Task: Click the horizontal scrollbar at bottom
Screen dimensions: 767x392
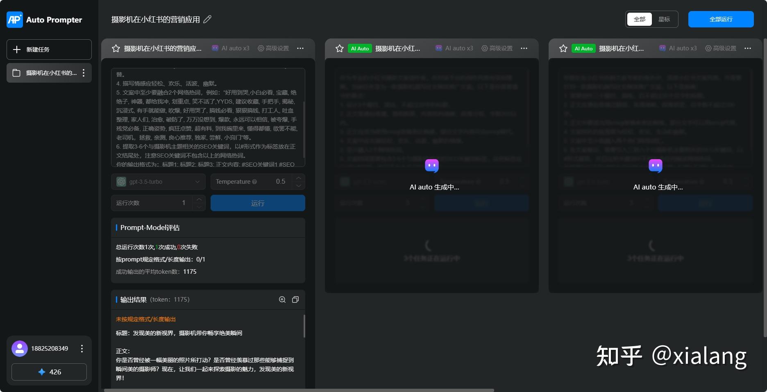Action: tap(299, 390)
